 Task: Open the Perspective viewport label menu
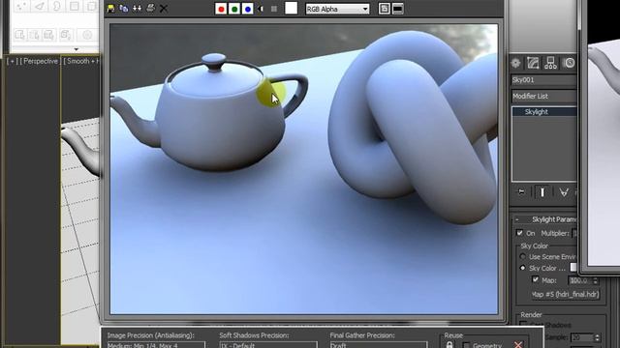click(x=39, y=61)
